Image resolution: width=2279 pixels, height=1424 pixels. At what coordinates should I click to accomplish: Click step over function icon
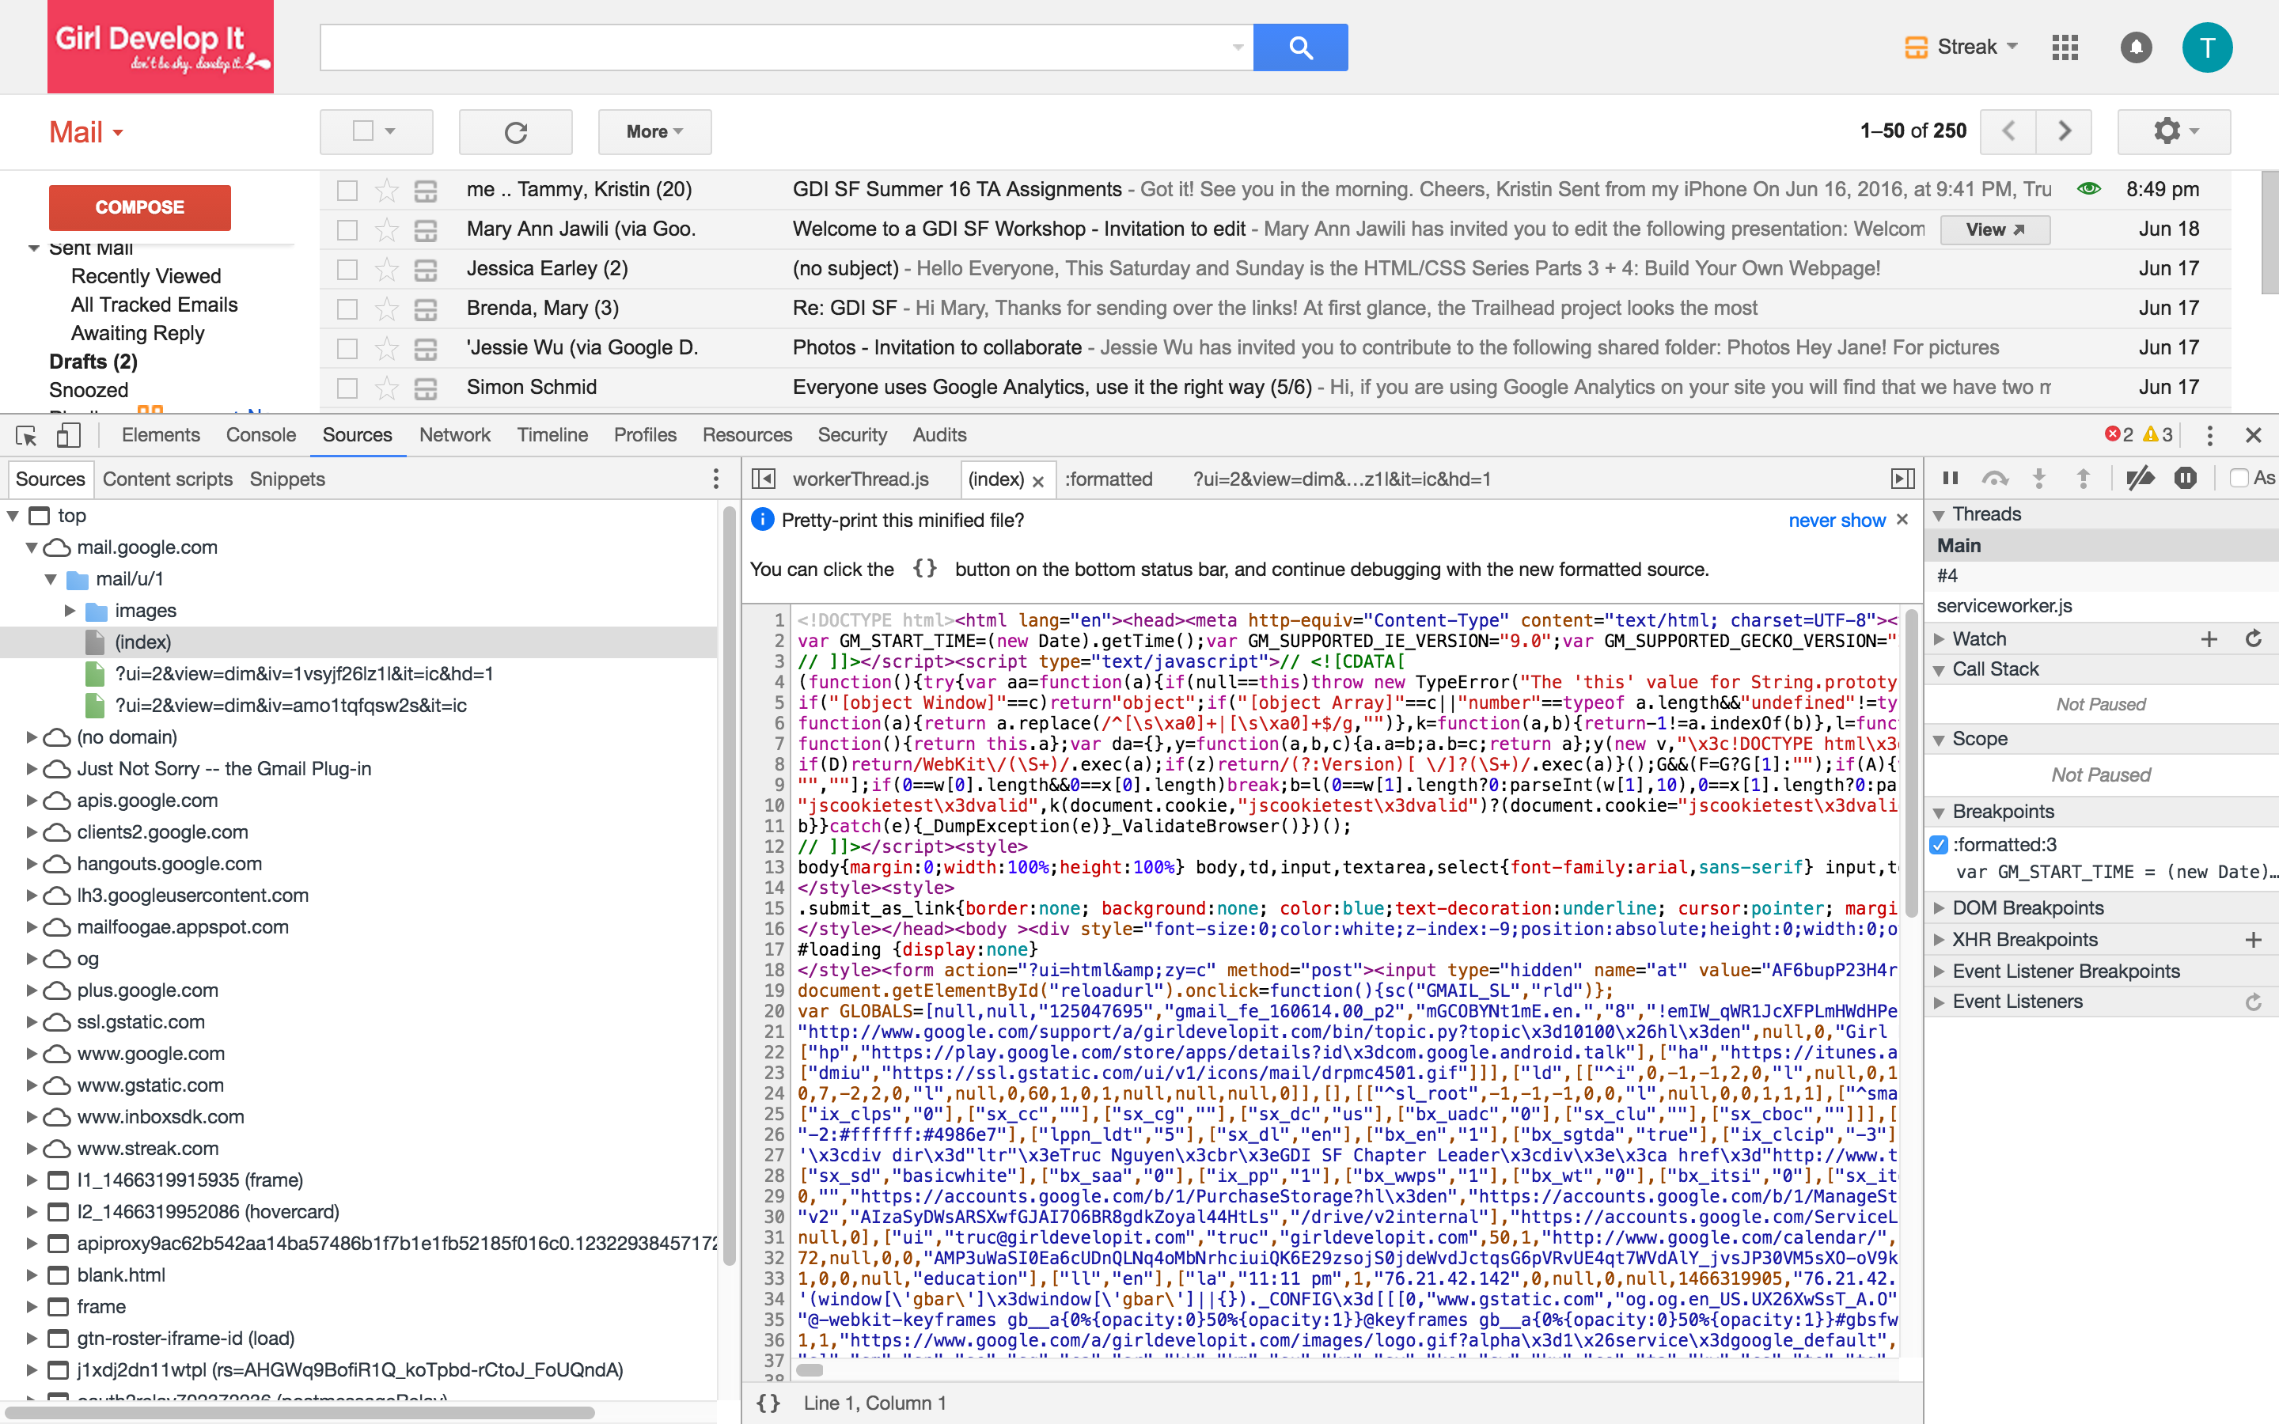(1995, 479)
